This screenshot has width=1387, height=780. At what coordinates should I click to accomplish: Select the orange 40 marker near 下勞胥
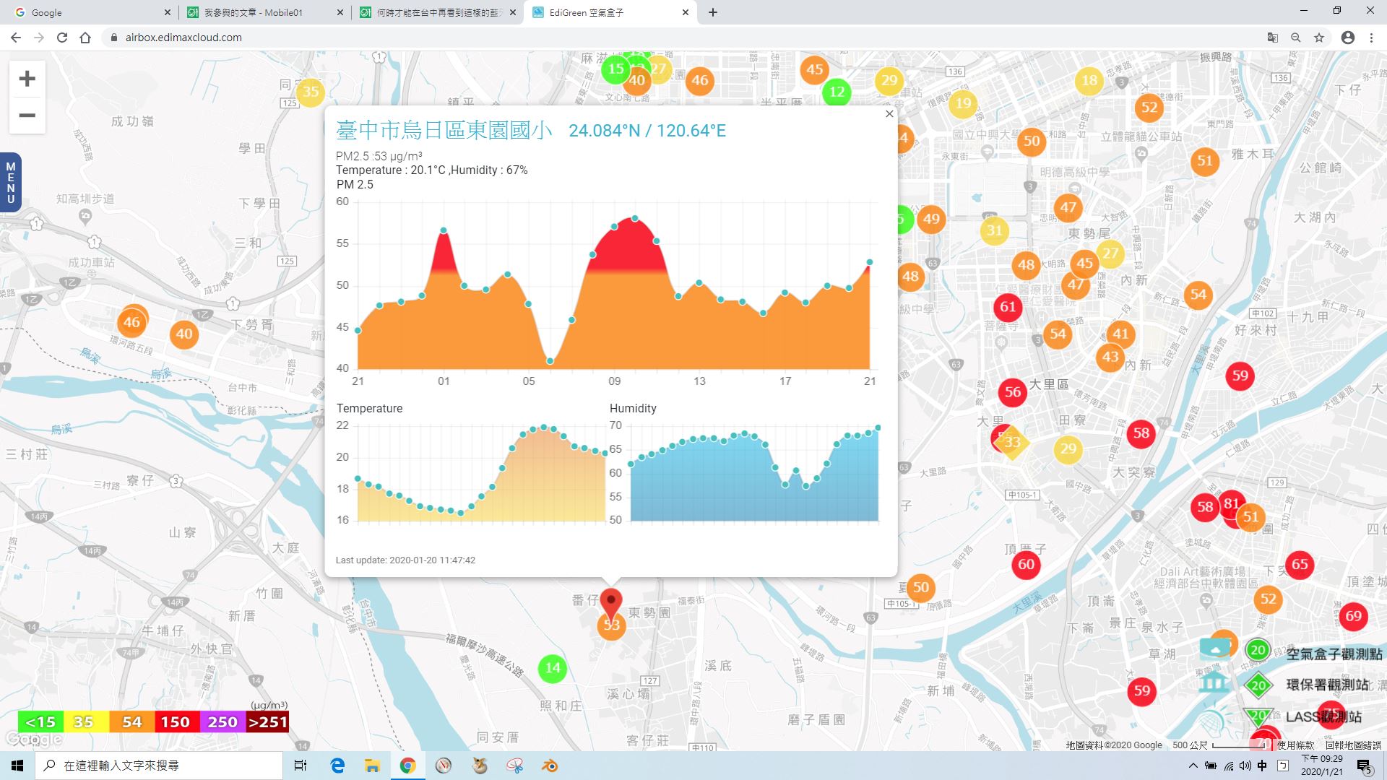pos(184,334)
